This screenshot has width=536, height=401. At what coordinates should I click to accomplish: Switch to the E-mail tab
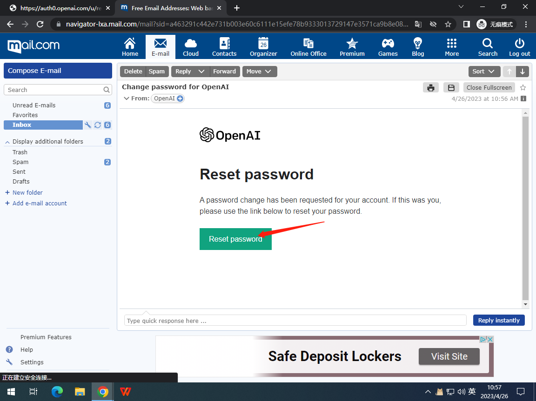pos(161,46)
